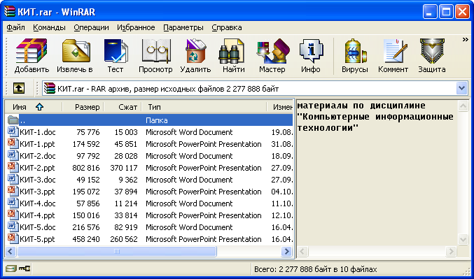Expand the toolbar overflow chevron
This screenshot has width=474, height=279.
tap(465, 40)
